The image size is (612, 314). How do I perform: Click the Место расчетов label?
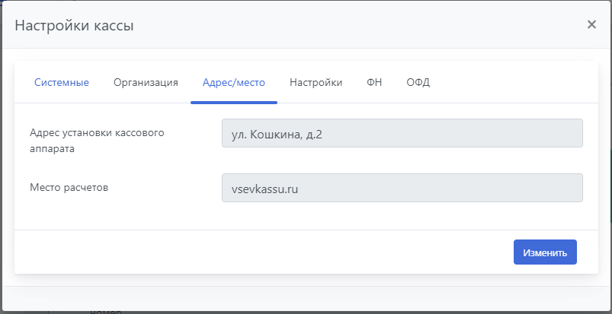point(69,186)
